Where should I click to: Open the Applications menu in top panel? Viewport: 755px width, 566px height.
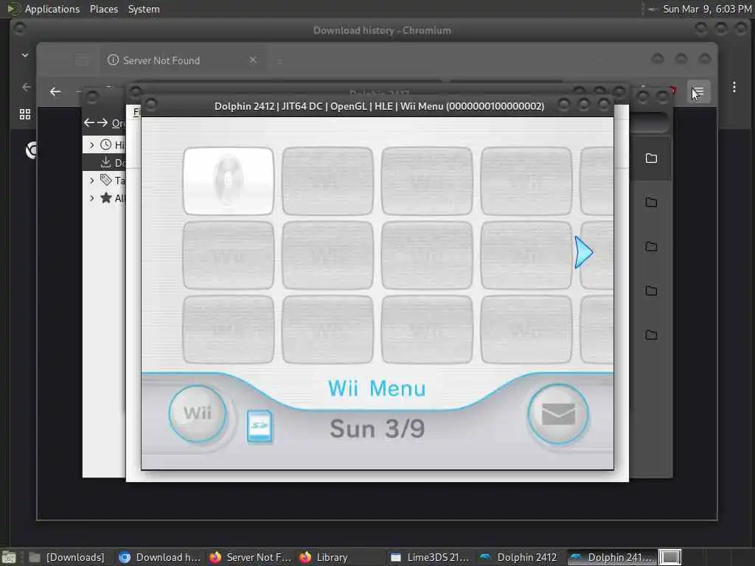point(52,9)
